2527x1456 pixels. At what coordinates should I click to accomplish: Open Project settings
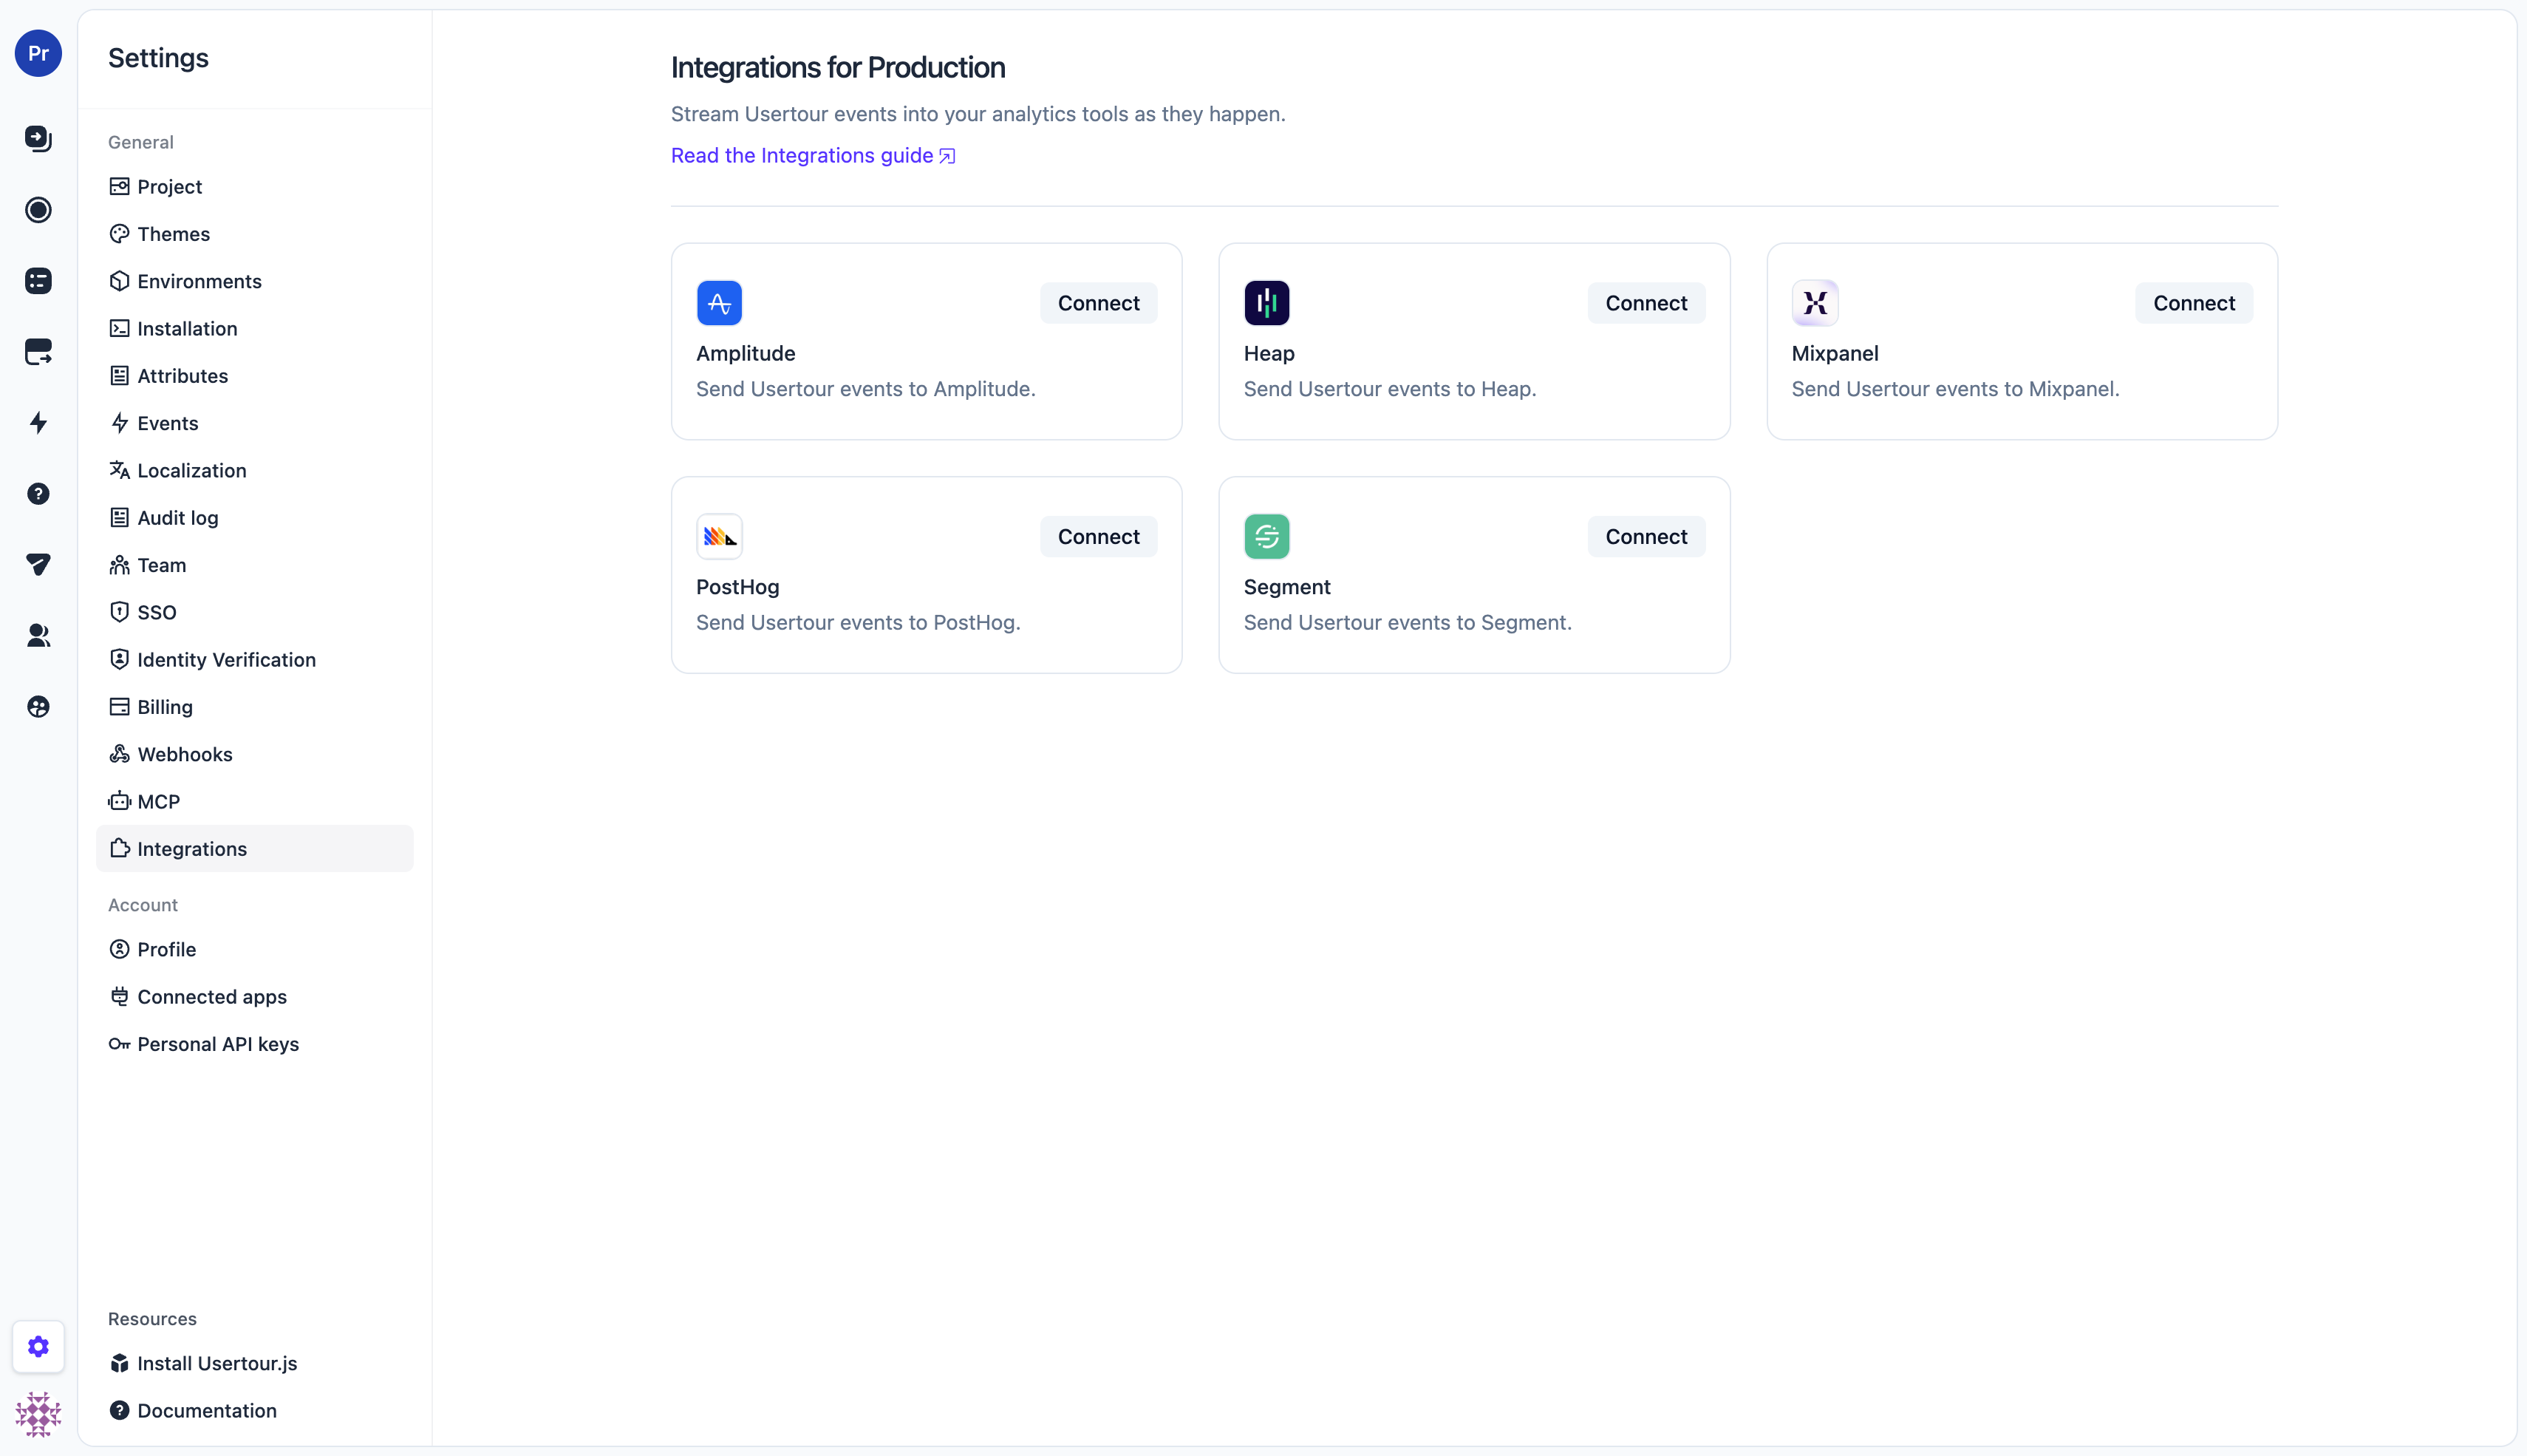point(254,187)
